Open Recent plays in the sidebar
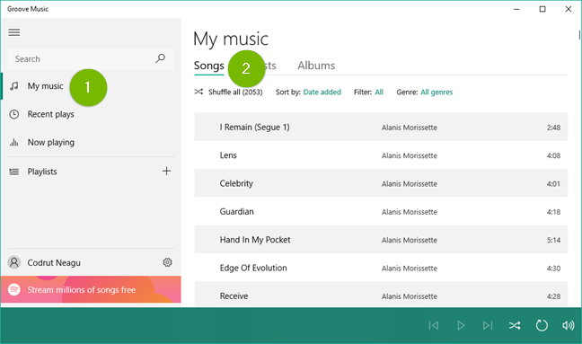 pos(91,114)
